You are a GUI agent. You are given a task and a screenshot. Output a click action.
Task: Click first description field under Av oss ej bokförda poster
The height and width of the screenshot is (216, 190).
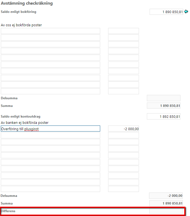(50, 31)
